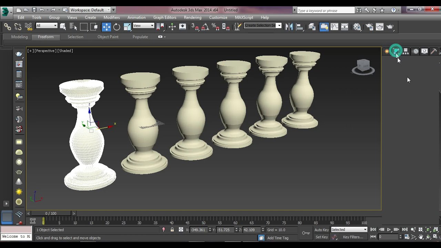
Task: Toggle the 3D Snaps button
Action: coord(195,27)
